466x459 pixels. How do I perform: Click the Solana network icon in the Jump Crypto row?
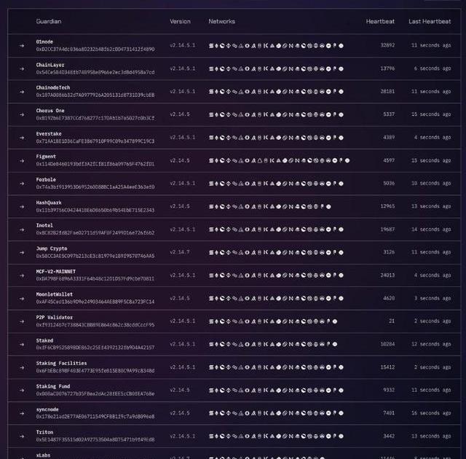pyautogui.click(x=212, y=253)
